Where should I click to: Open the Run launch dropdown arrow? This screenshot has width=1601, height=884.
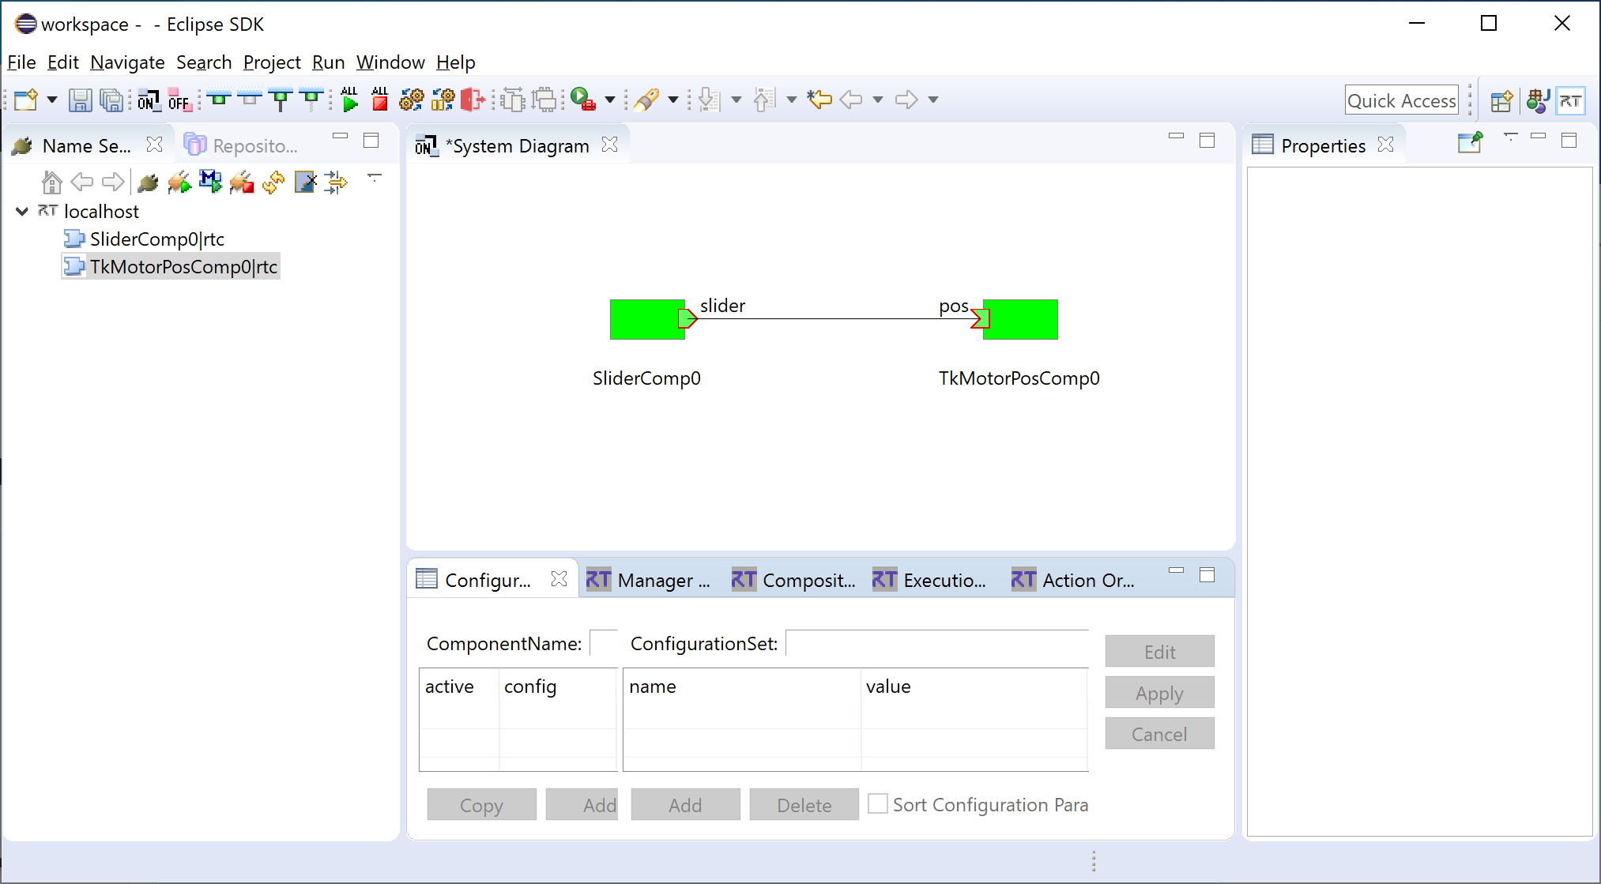610,100
